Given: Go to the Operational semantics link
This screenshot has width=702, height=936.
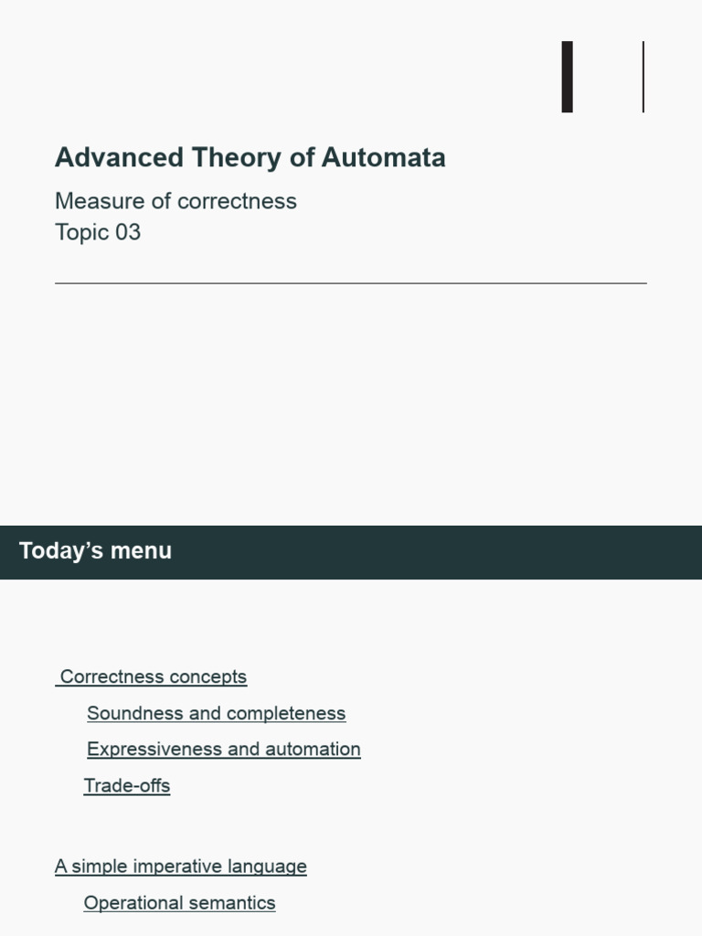Looking at the screenshot, I should pos(179,903).
